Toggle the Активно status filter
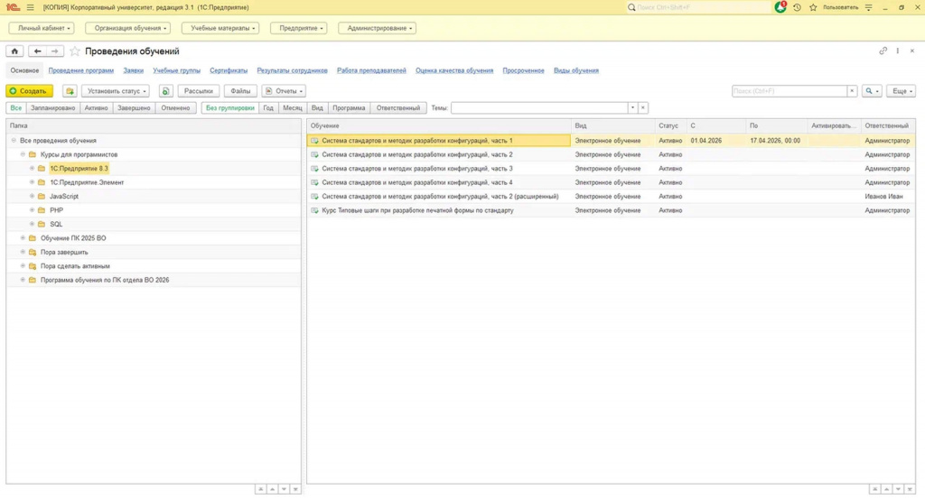 point(96,108)
